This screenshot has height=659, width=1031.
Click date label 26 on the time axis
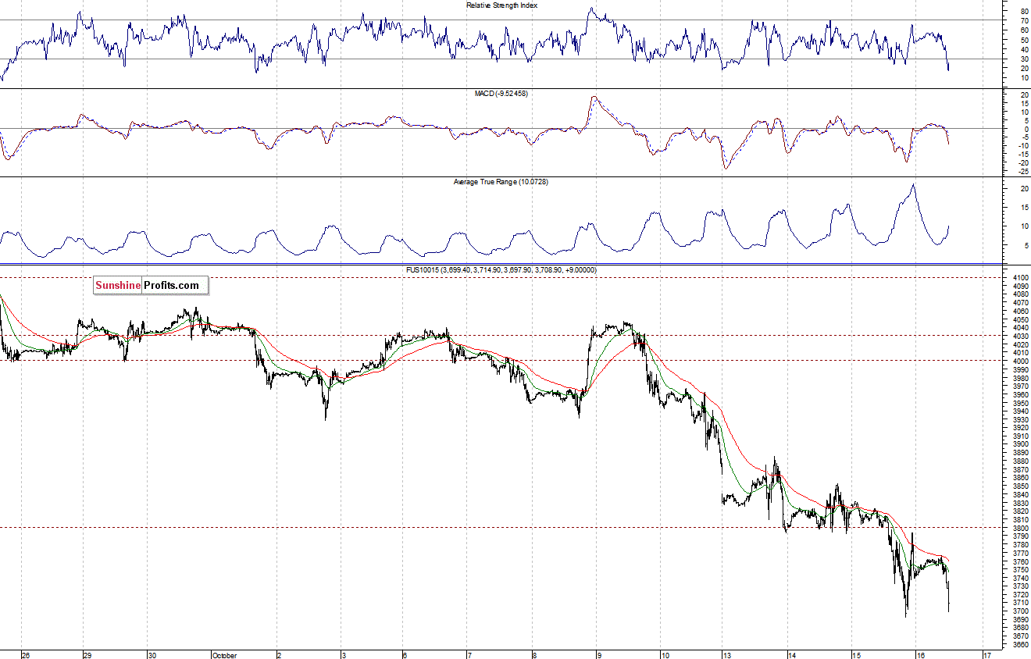pyautogui.click(x=26, y=655)
